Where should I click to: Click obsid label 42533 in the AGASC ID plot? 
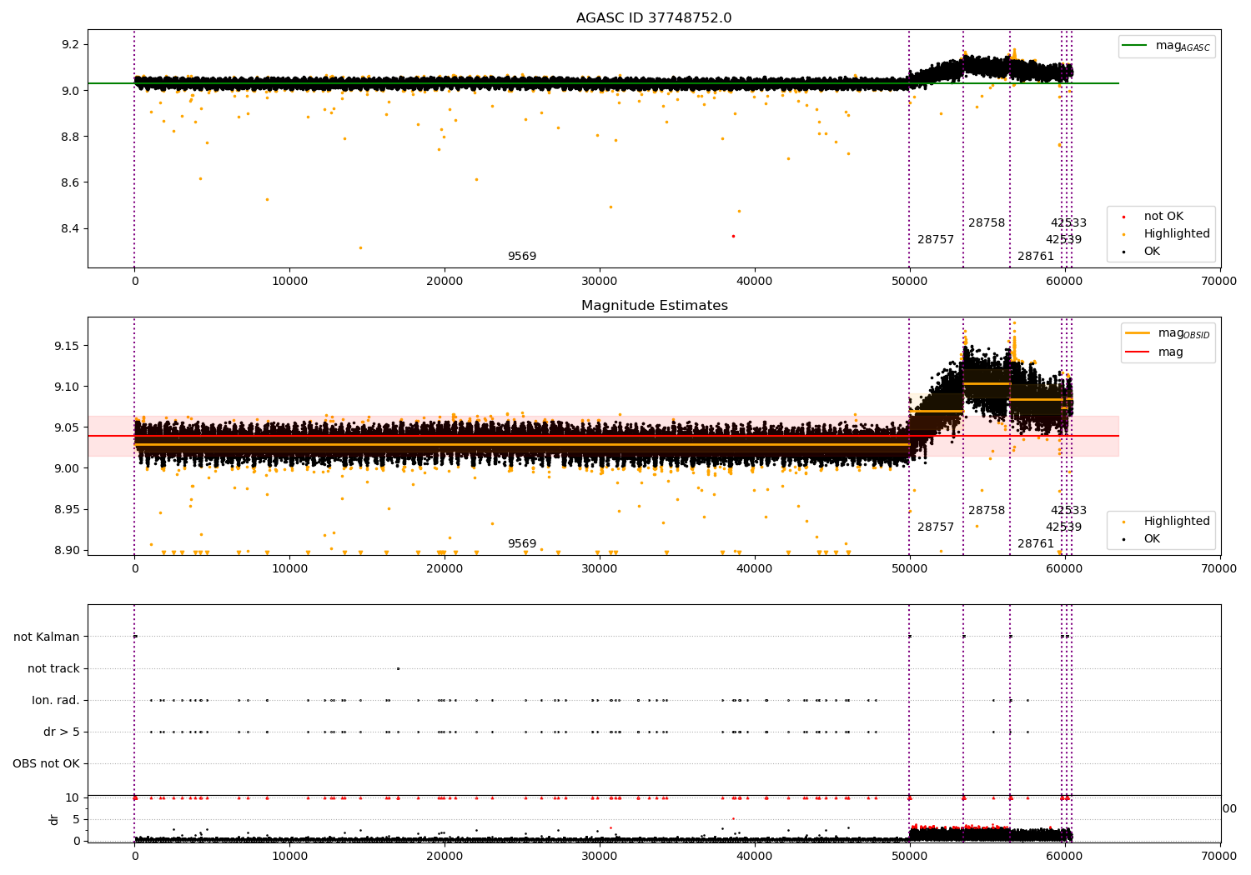[1068, 223]
